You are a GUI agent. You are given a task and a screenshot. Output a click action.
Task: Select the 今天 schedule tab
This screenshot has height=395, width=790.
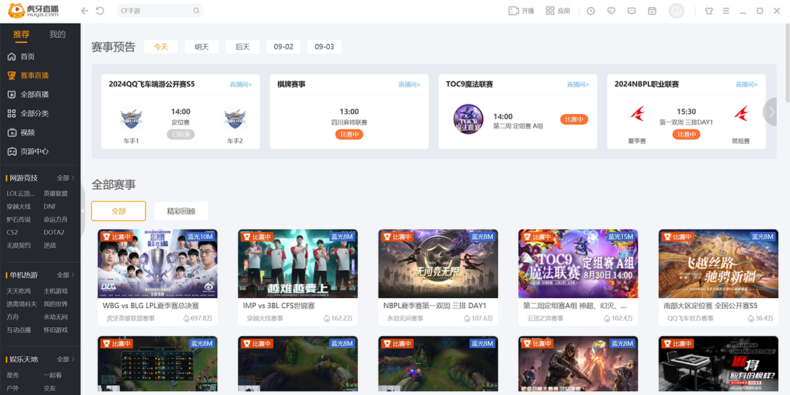pos(161,47)
